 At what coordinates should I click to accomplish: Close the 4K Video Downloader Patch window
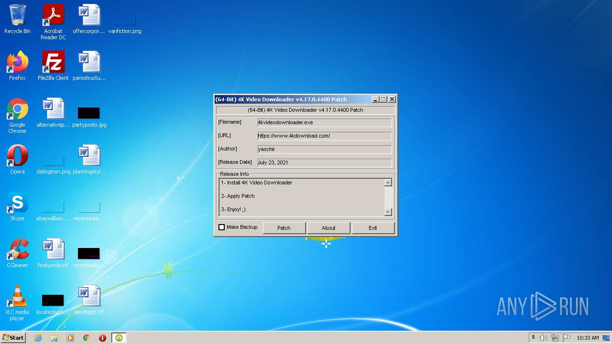tap(392, 99)
